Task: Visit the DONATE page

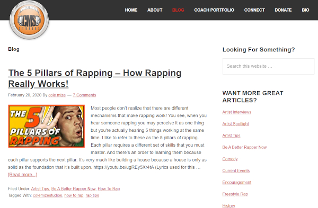Action: click(x=283, y=10)
